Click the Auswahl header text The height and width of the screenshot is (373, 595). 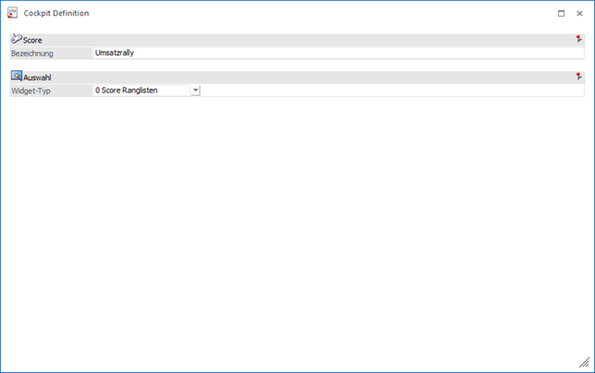tap(37, 78)
